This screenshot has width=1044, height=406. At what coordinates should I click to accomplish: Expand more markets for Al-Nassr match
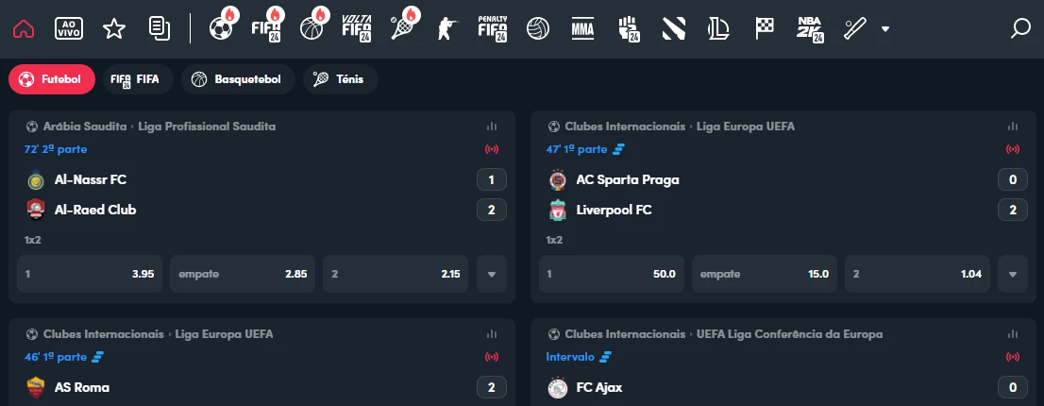[491, 274]
